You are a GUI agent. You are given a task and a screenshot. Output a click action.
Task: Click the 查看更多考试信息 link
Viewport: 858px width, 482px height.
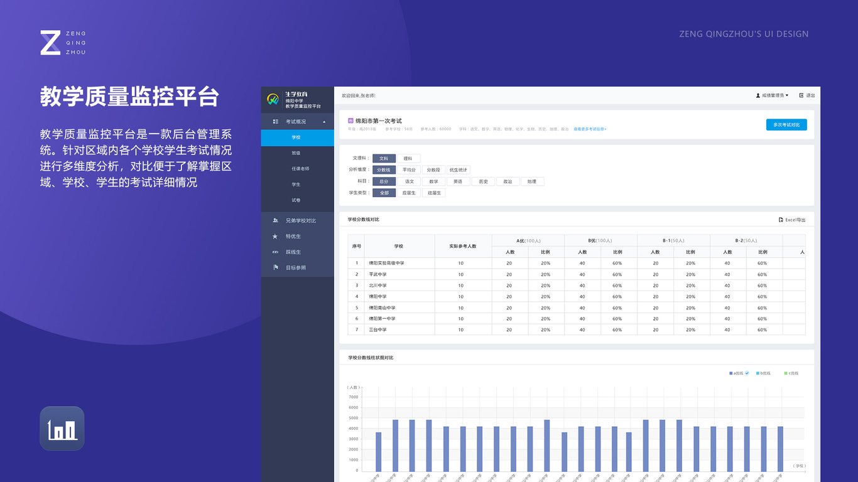click(590, 129)
